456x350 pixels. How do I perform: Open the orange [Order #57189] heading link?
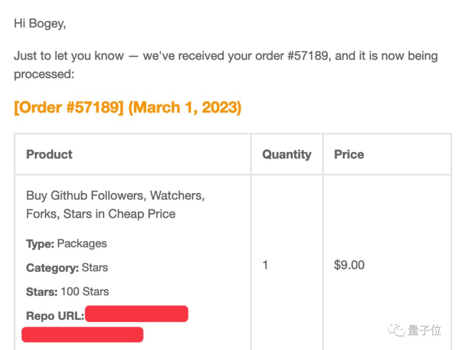pos(69,107)
